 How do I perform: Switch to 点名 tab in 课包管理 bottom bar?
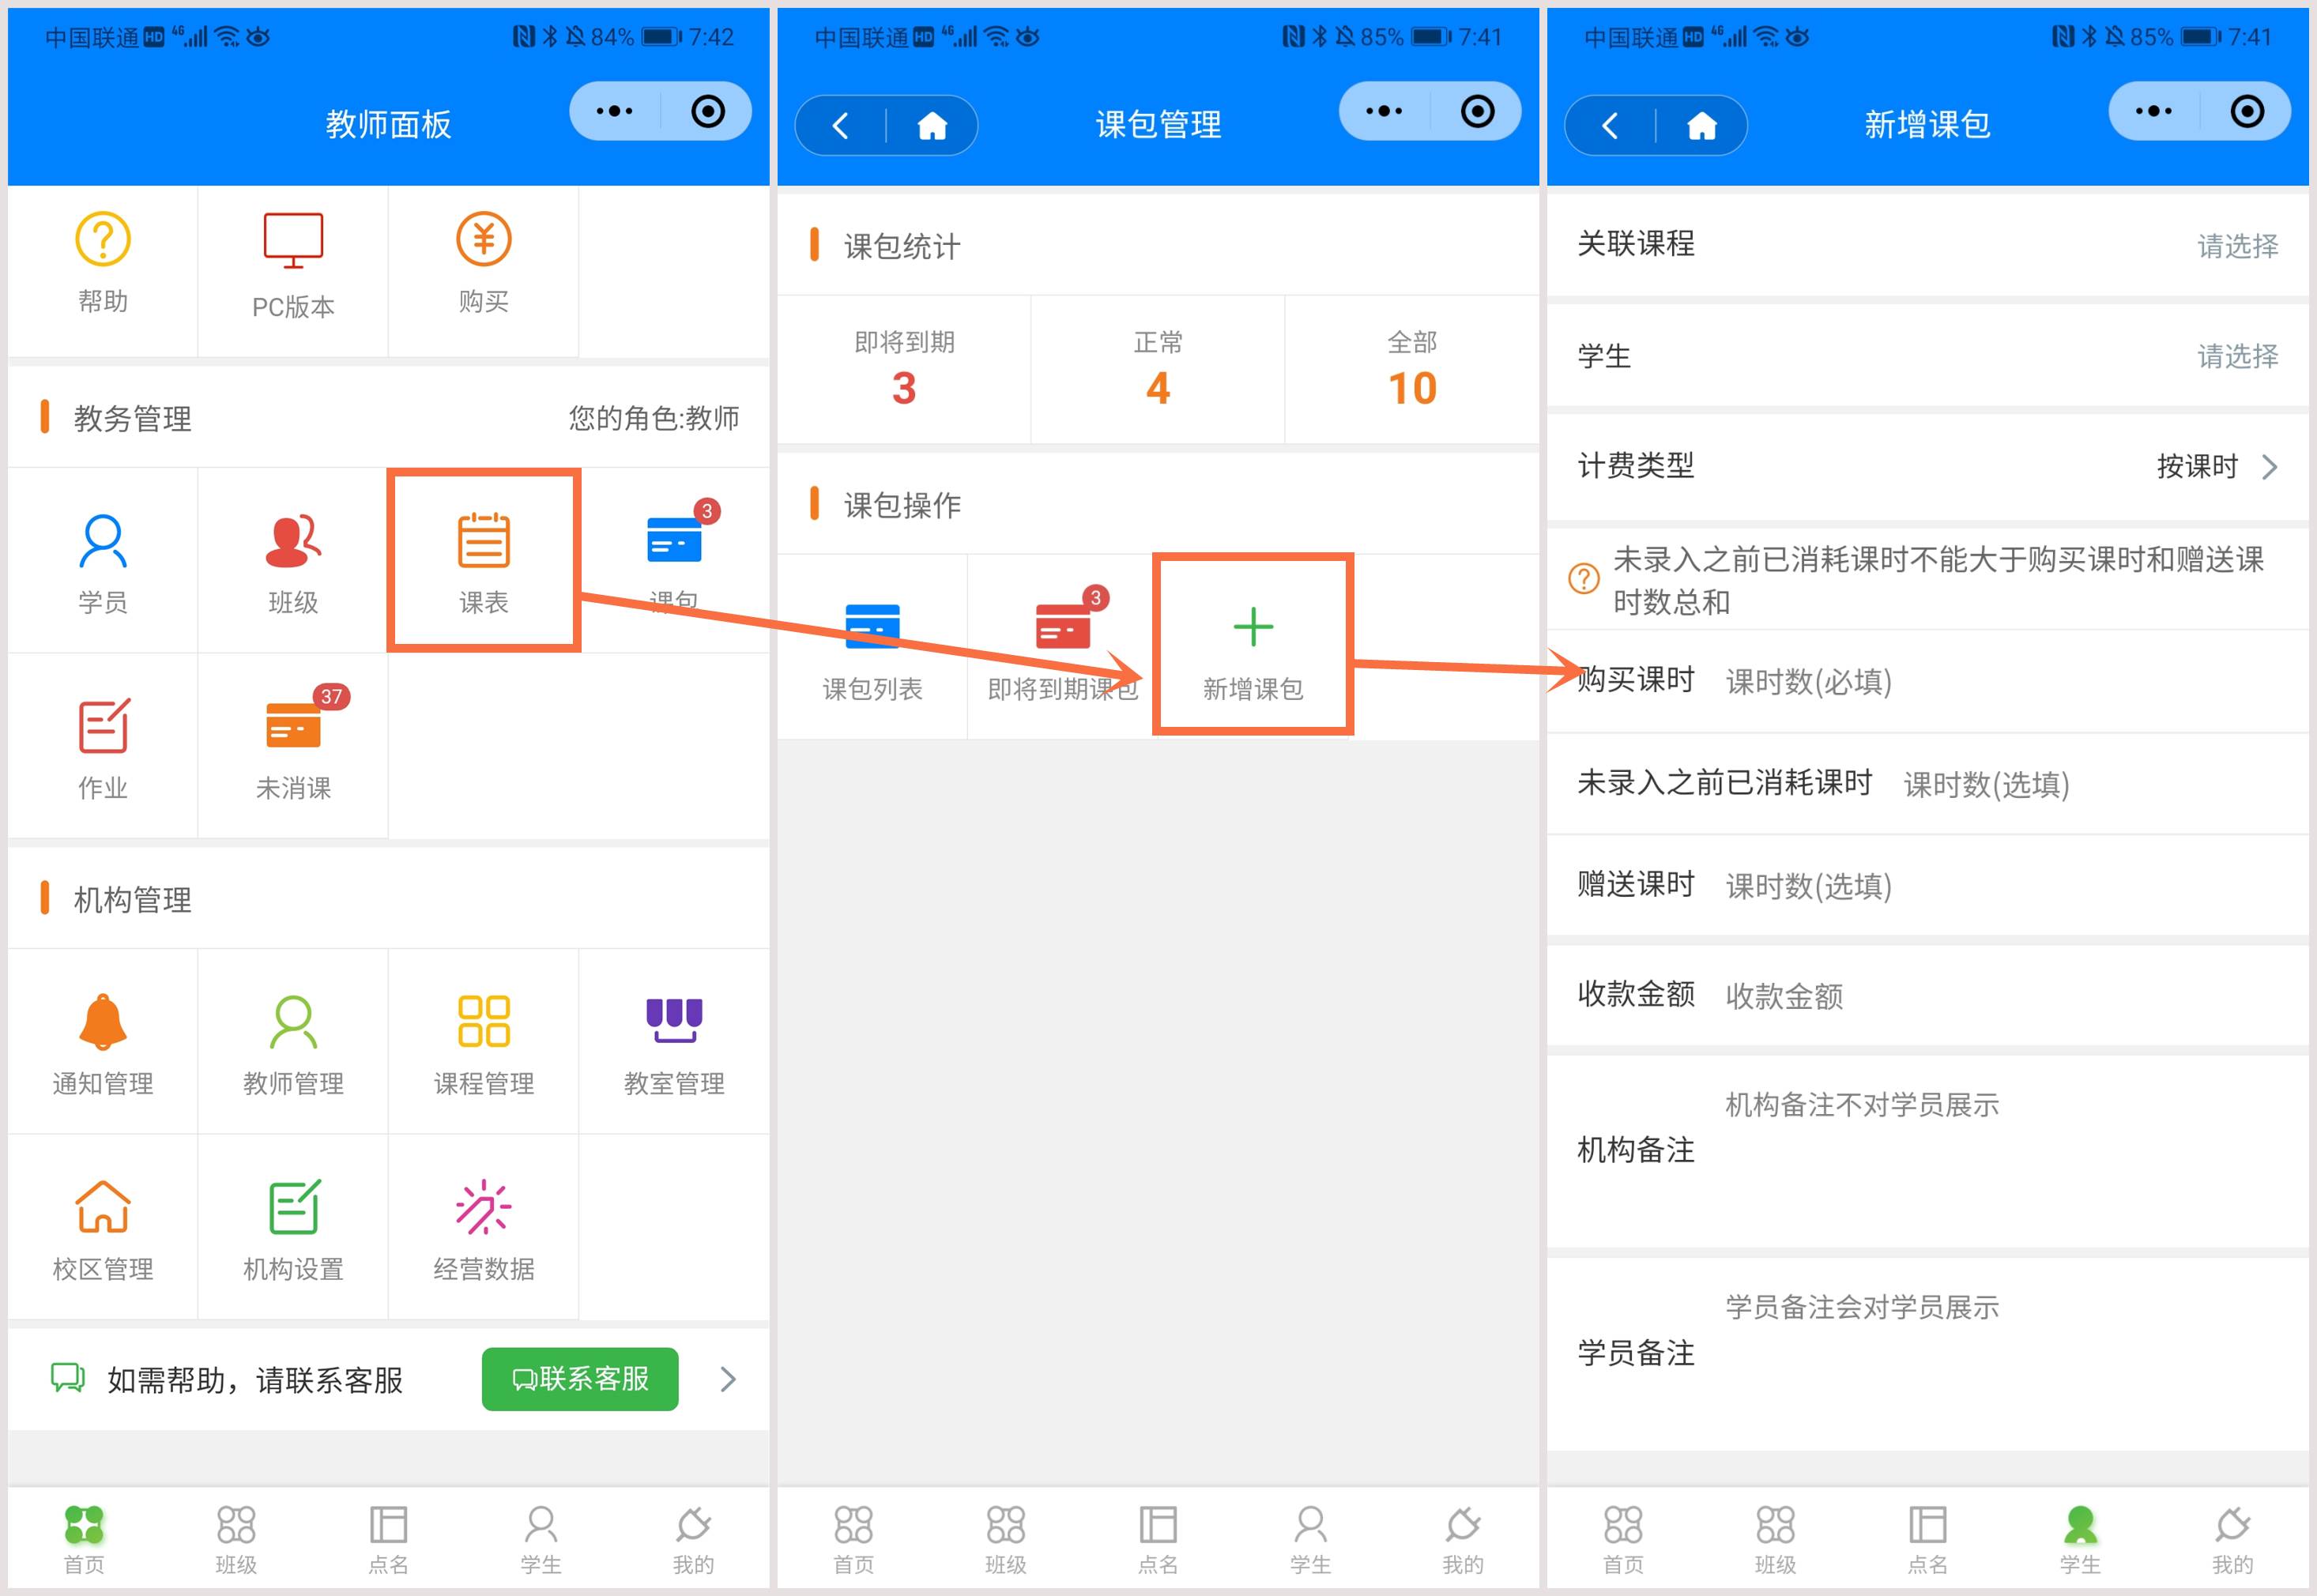(1158, 1540)
